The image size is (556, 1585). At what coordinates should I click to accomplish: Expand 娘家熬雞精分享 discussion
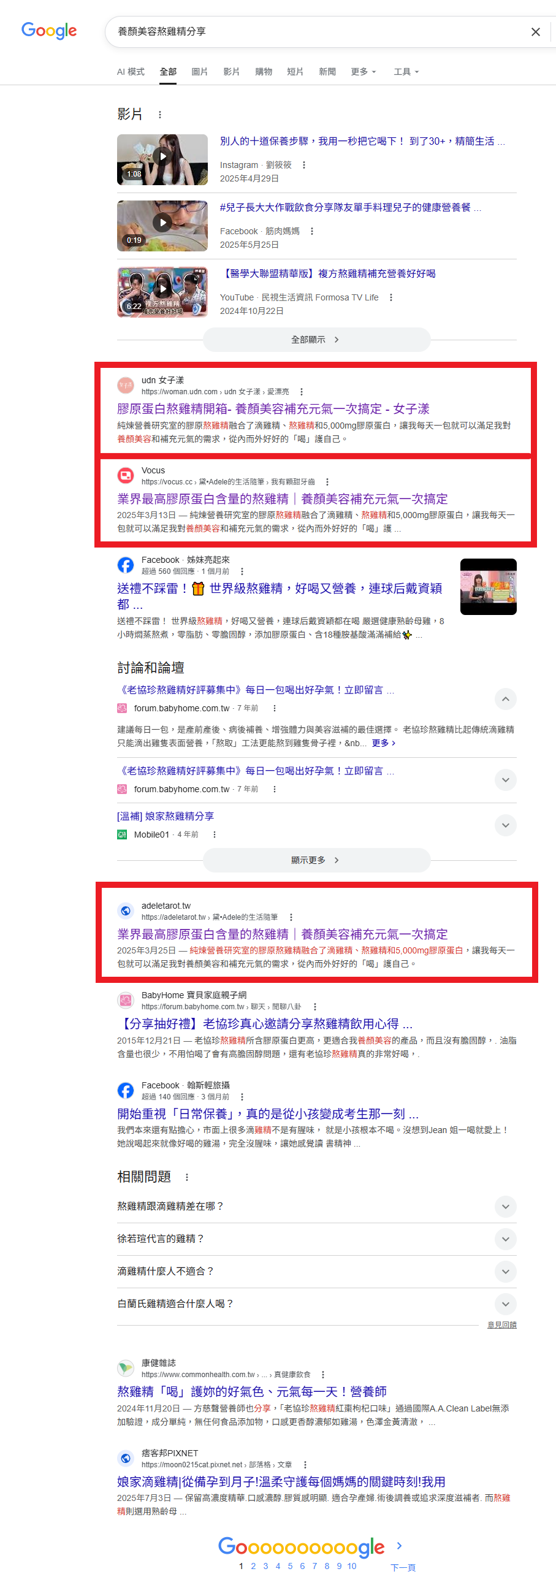tap(505, 826)
